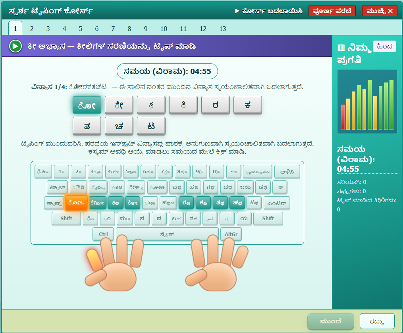403x333 pixels.
Task: Click the ಚ practice key tile
Action: pyautogui.click(x=119, y=126)
